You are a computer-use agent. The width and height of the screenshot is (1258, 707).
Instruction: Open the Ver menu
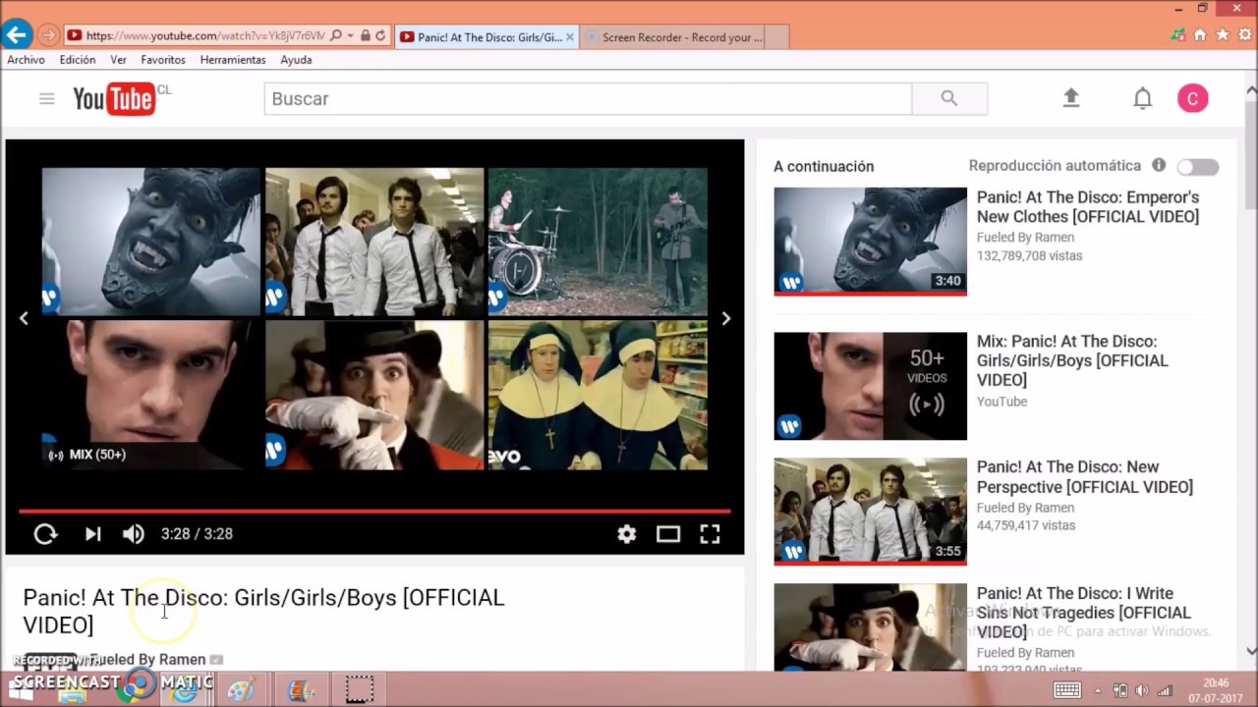pos(118,60)
